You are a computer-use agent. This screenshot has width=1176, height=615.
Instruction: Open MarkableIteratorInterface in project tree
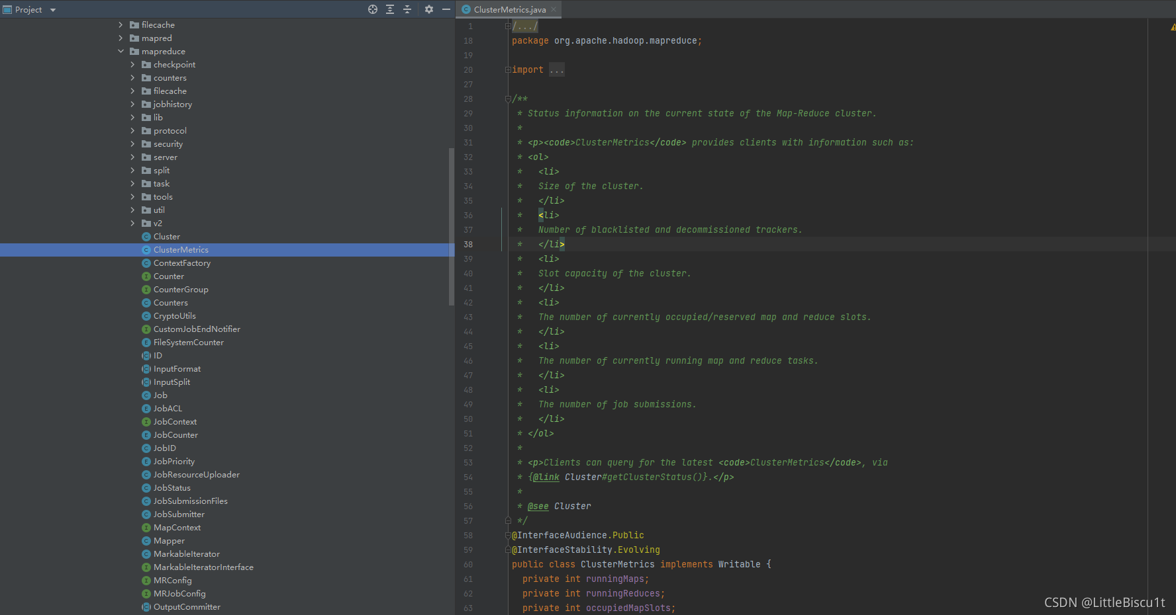click(203, 567)
